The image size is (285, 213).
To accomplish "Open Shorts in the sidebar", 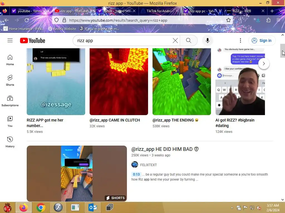I will 10,81.
